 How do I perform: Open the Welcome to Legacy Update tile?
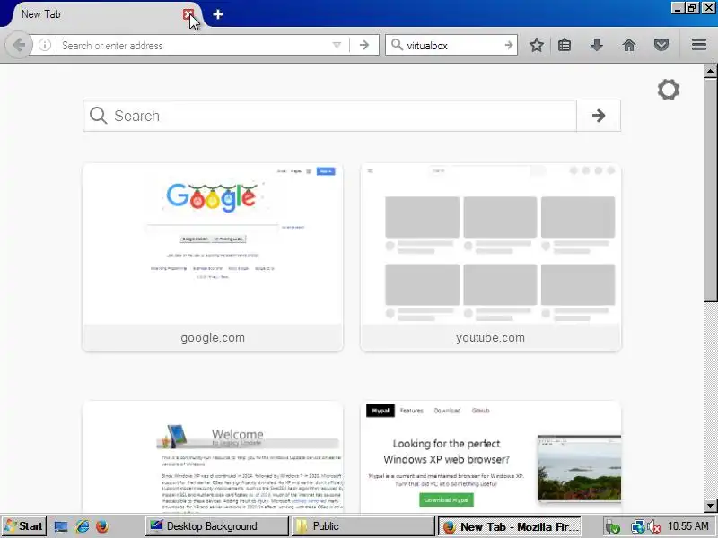pyautogui.click(x=213, y=456)
